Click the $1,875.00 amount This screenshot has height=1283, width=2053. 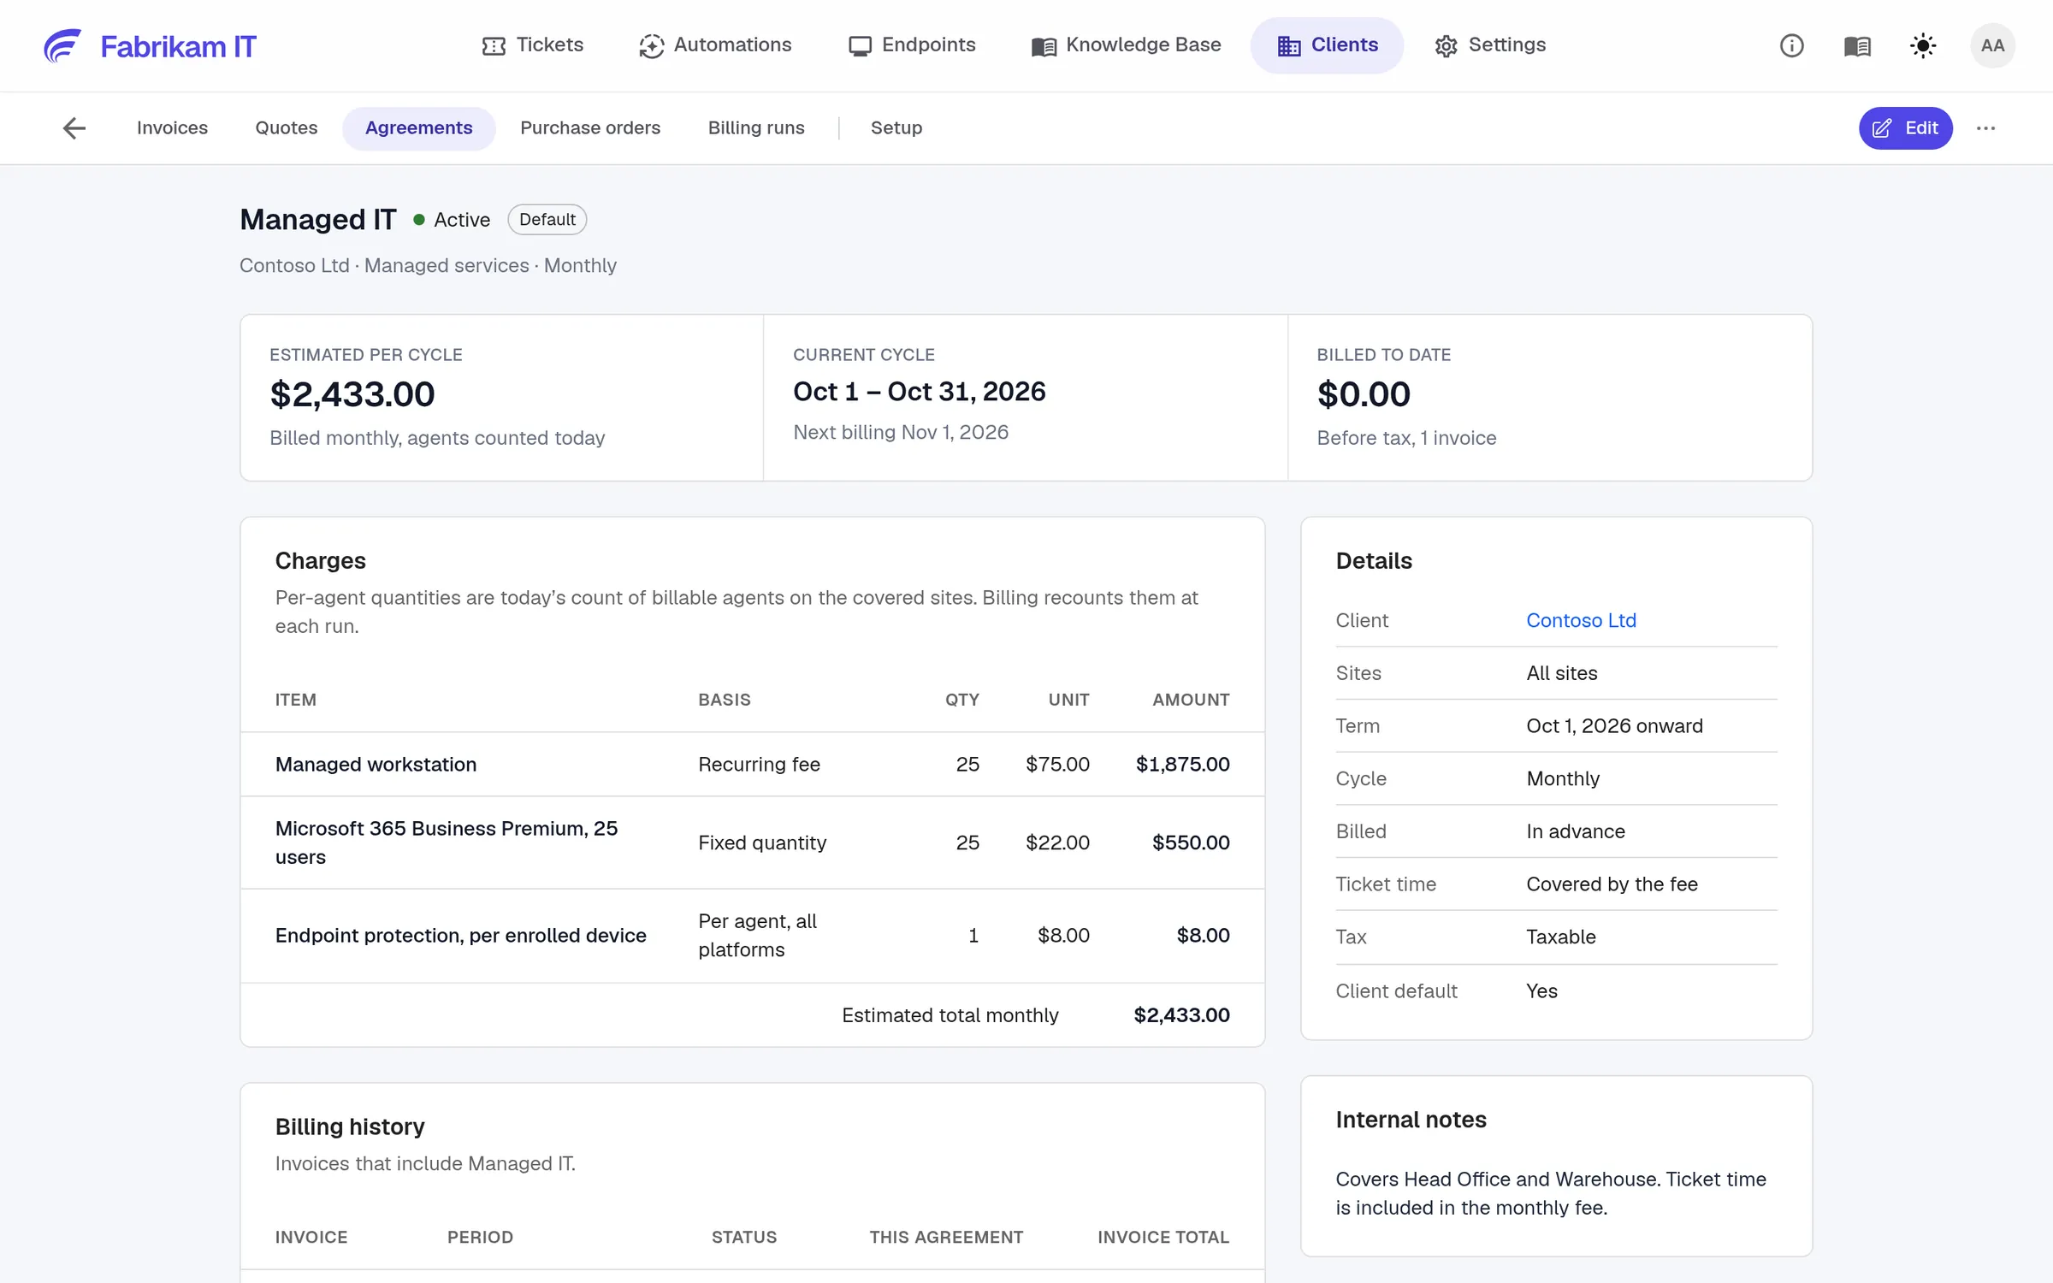click(1182, 764)
